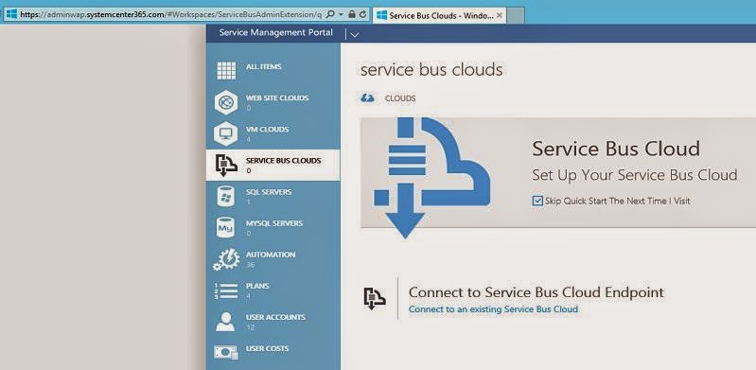Click the small cloud icon beside CLOUDS
Screen dimensions: 756x370
367,98
